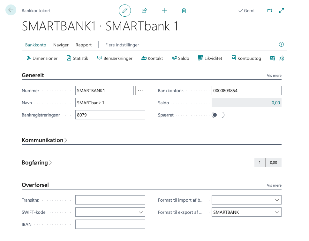Click the back arrow button
Viewport: 309px width, 241px height.
[x=11, y=10]
